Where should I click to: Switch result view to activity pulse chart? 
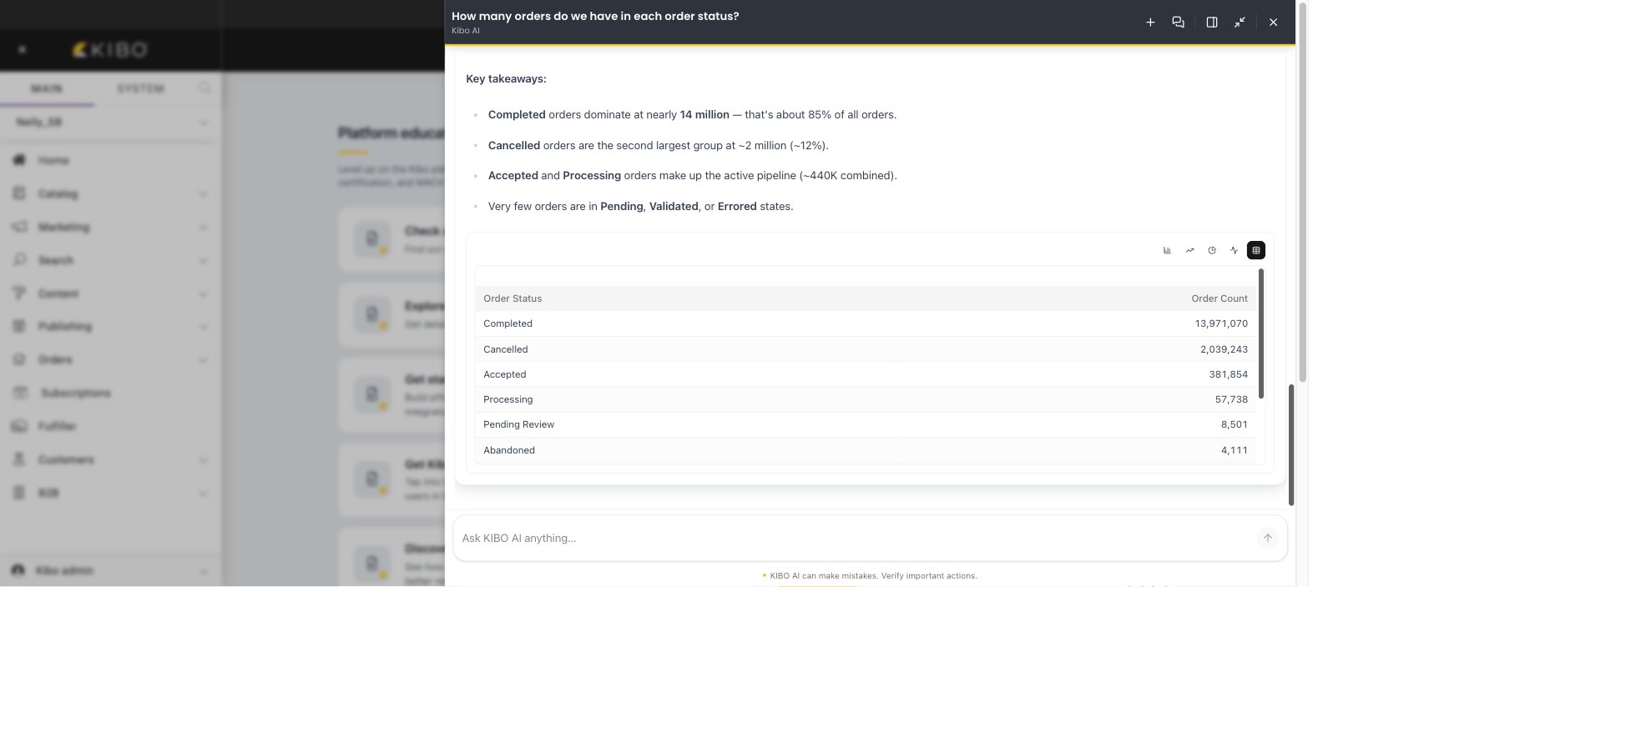tap(1234, 250)
